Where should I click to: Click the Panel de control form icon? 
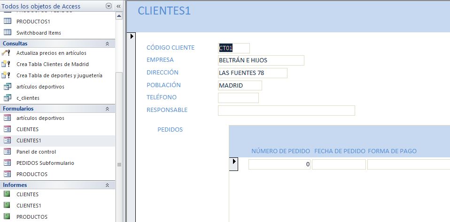click(8, 152)
